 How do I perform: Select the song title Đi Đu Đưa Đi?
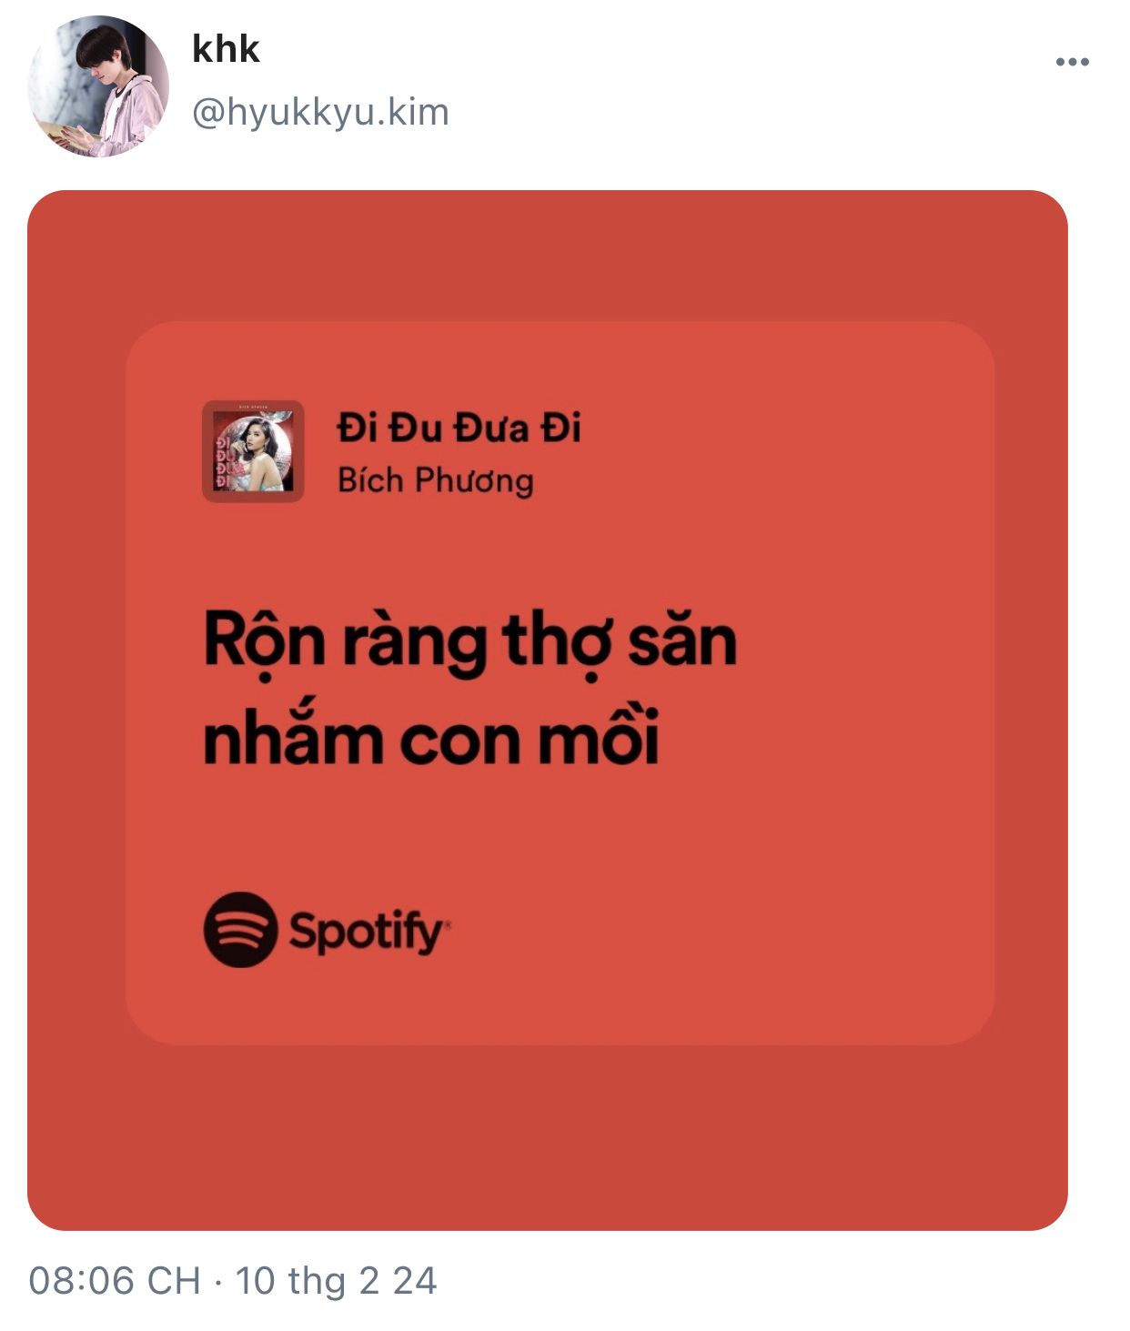tap(459, 428)
